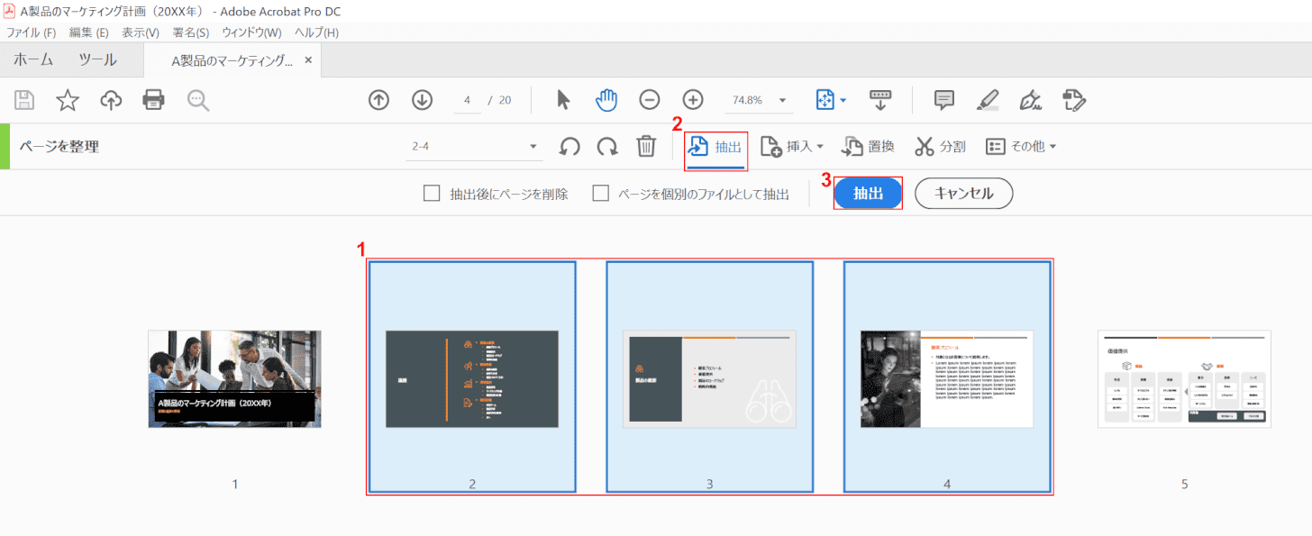Click the blue 抽出 confirm button
Image resolution: width=1312 pixels, height=536 pixels.
868,194
